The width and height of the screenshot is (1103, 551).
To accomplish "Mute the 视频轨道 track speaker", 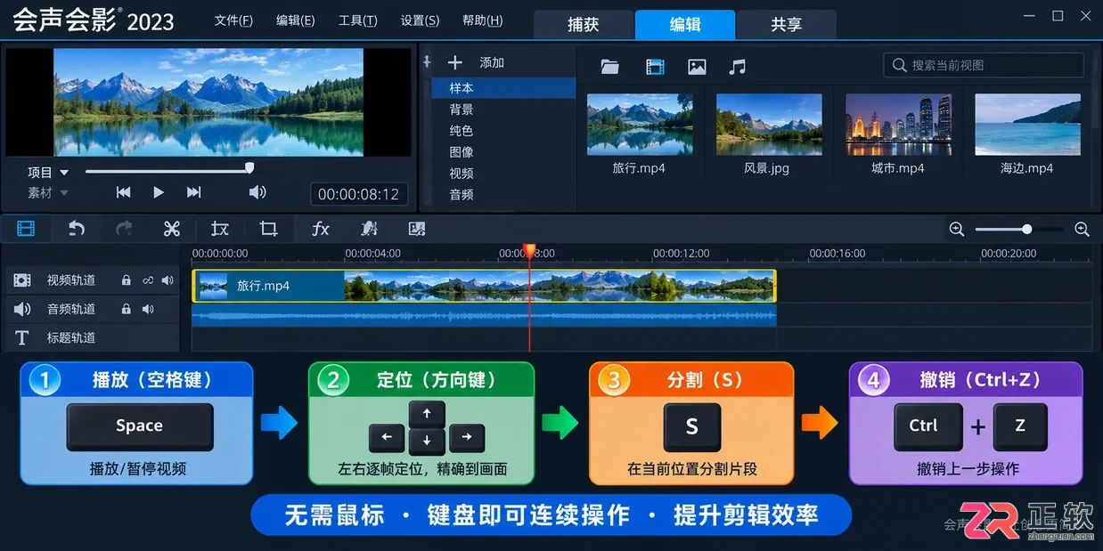I will coord(167,280).
